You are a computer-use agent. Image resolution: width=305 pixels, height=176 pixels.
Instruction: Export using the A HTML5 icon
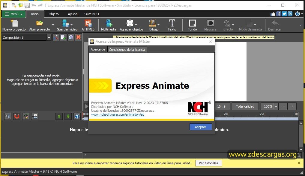click(x=88, y=23)
